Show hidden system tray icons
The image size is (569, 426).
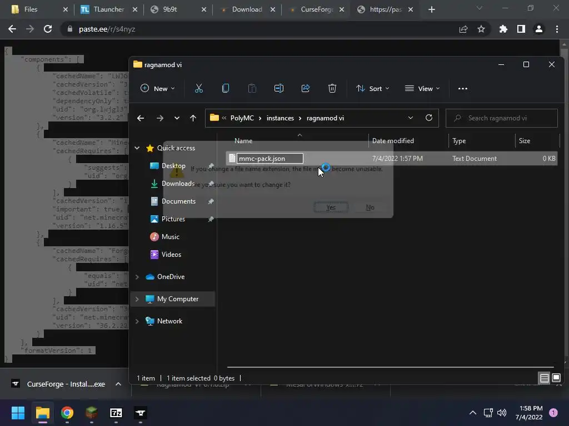coord(473,413)
